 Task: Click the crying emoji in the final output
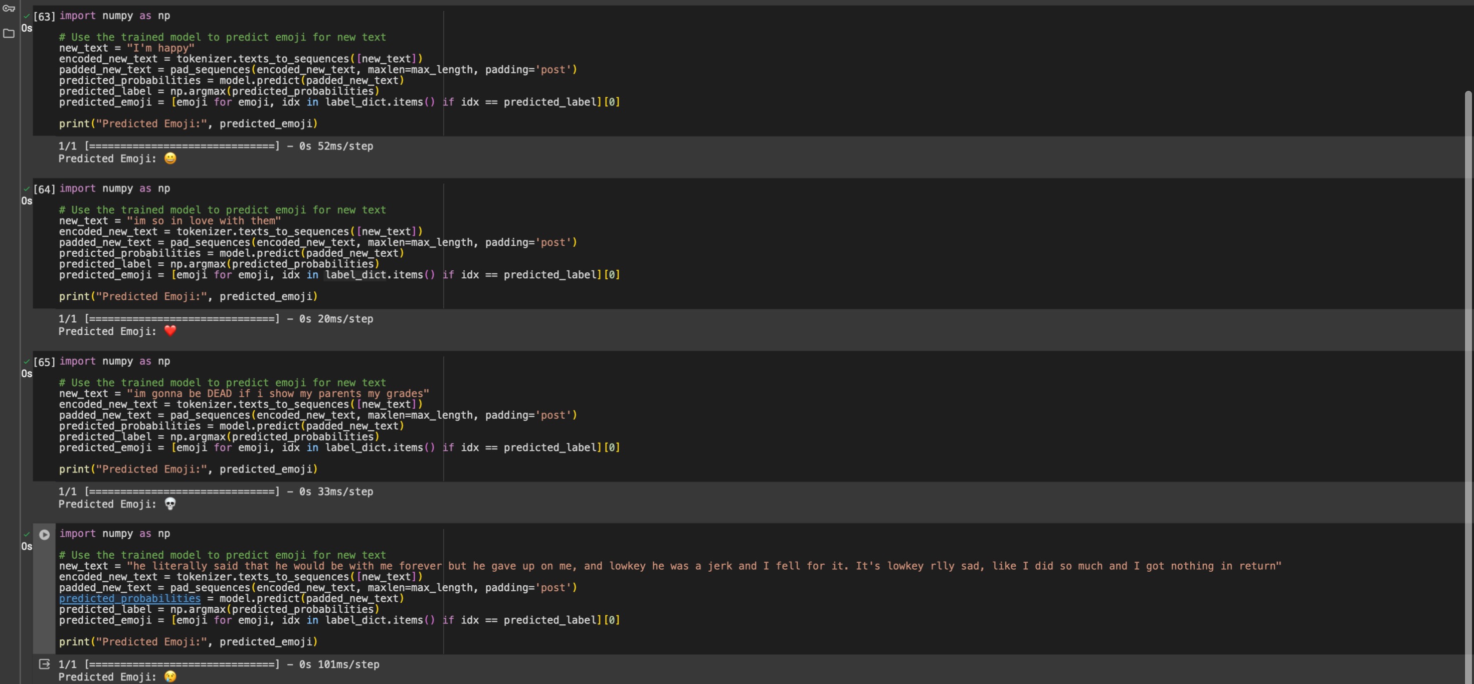169,676
